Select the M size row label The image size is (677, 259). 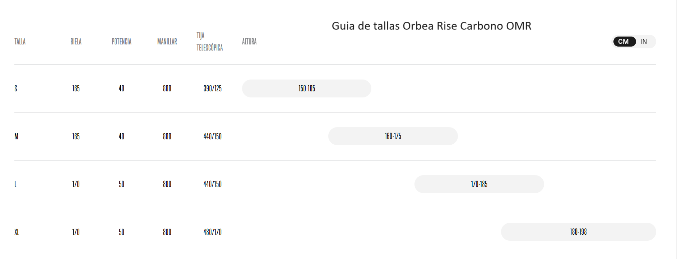[x=16, y=136]
